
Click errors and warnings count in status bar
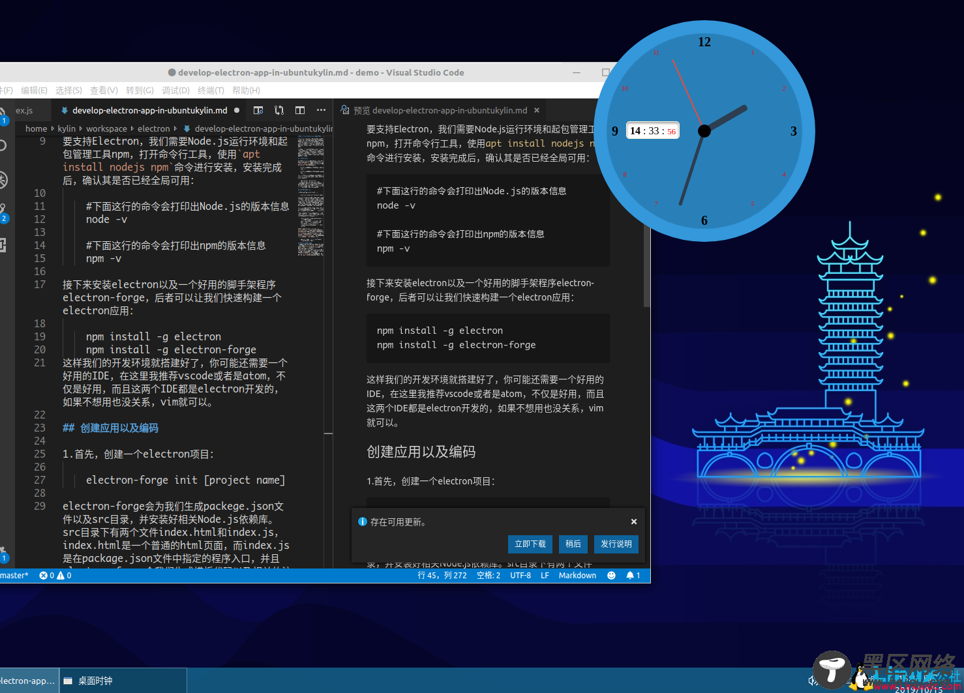point(55,576)
